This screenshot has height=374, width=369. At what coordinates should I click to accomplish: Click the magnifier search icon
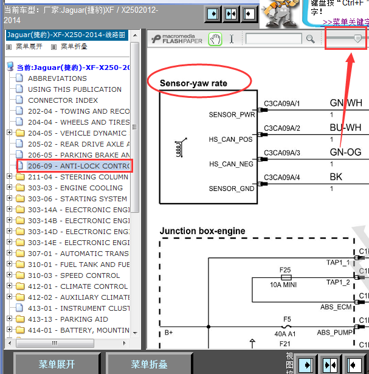point(310,39)
